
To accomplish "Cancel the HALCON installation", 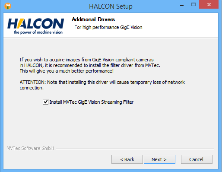I will (x=197, y=159).
